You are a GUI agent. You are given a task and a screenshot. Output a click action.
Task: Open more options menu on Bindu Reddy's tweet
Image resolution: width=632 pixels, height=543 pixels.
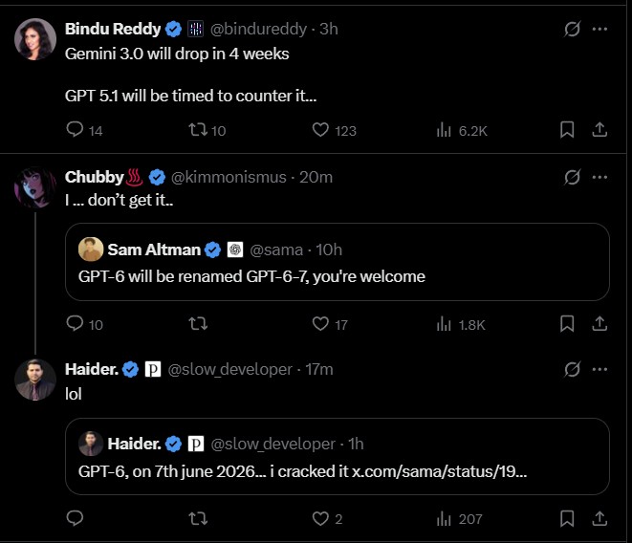tap(599, 29)
